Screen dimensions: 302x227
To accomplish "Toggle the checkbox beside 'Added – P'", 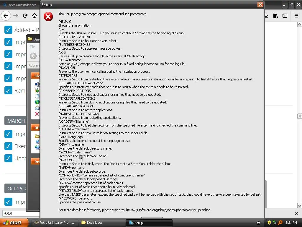I will click(8, 30).
